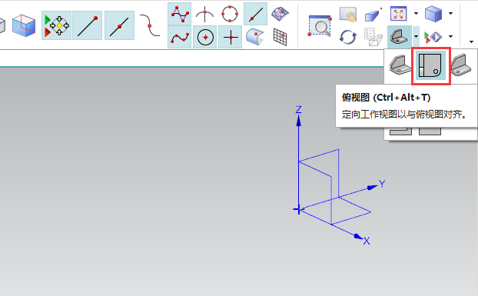Choose the Isometric view on right of flyout

[x=461, y=65]
